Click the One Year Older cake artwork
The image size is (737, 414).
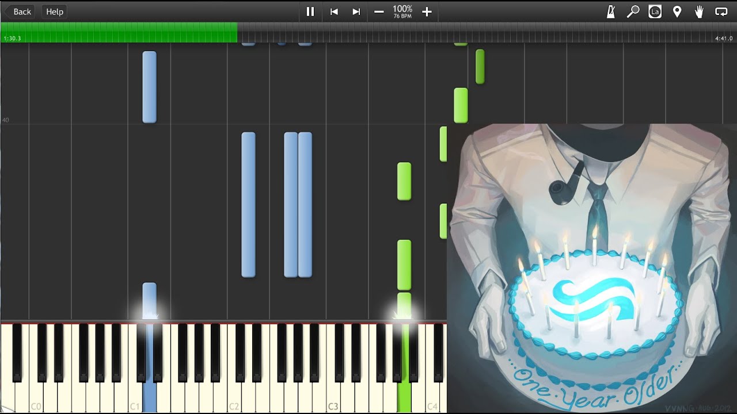[592, 269]
